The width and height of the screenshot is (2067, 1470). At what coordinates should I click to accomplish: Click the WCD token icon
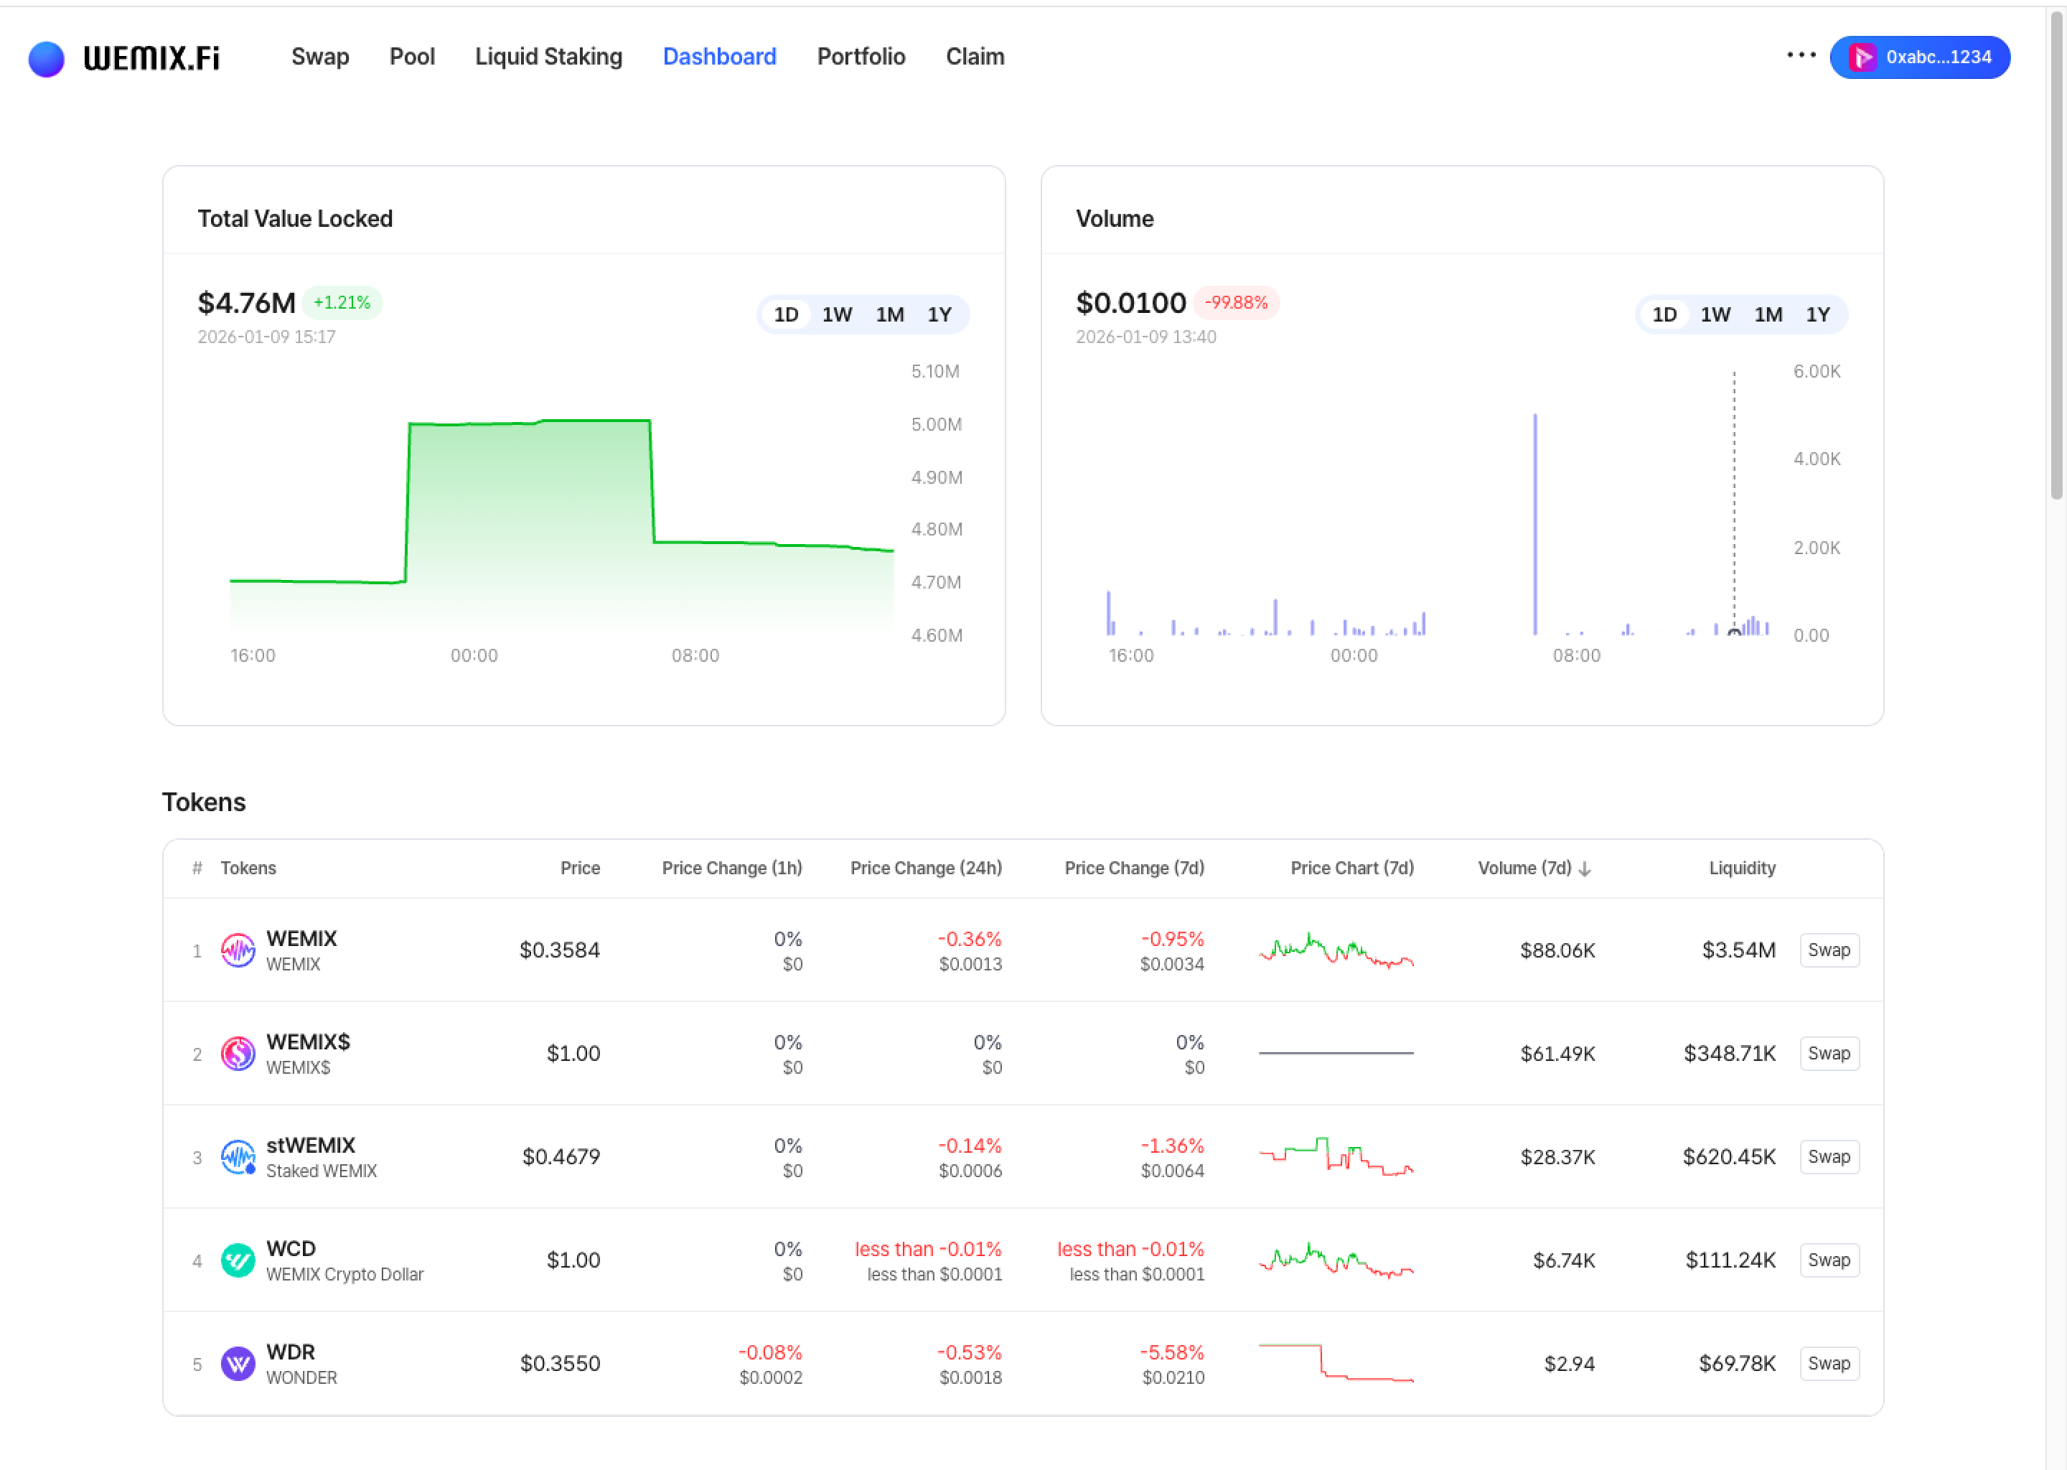238,1260
